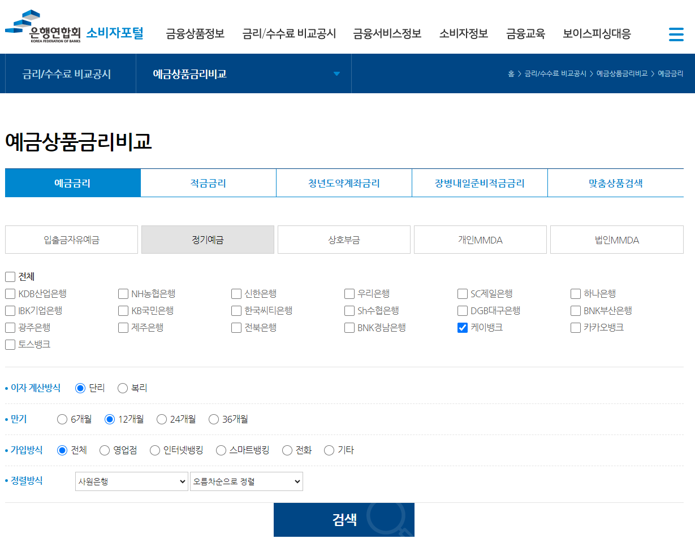The height and width of the screenshot is (543, 695).
Task: Select 전화 signup method
Action: [287, 450]
